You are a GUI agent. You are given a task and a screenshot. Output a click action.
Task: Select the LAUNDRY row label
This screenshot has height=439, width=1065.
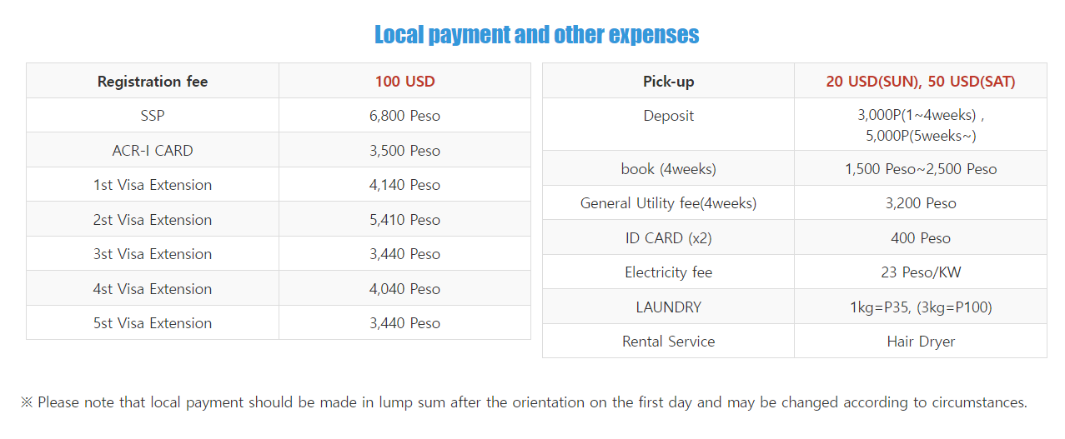(x=668, y=307)
